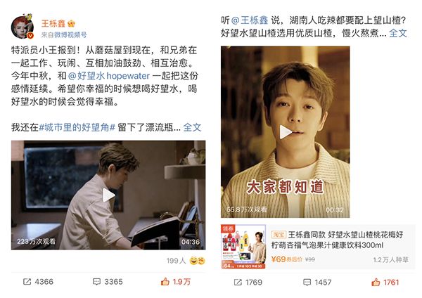422x298 pixels.
Task: Click the 王栎鑫 username
Action: pos(53,23)
